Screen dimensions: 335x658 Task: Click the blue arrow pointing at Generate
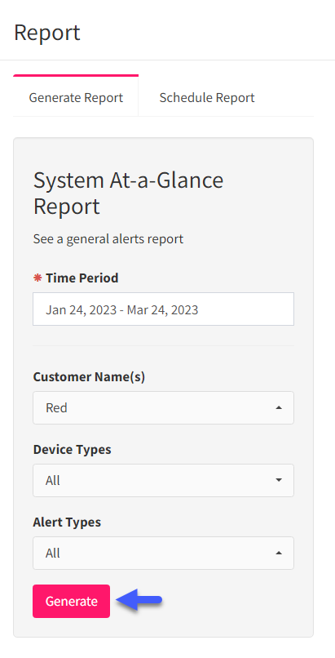coord(139,600)
